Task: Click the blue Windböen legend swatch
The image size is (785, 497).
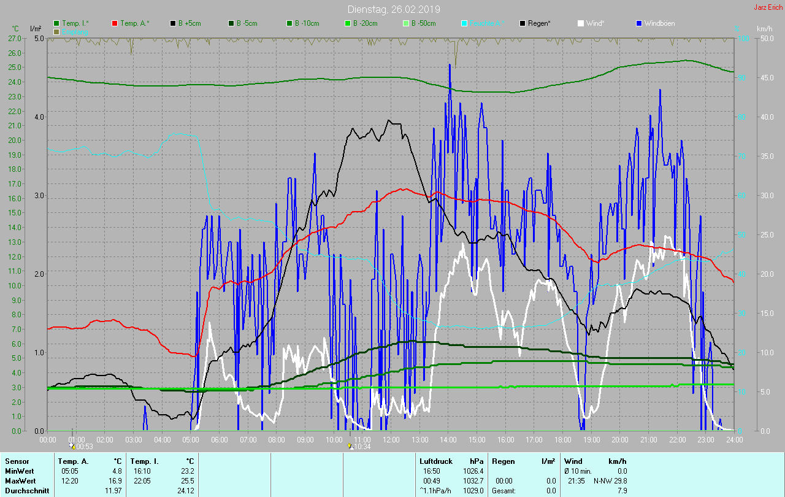Action: coord(639,23)
